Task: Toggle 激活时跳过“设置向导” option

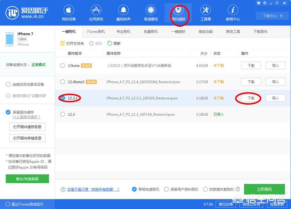Action: 8,96
